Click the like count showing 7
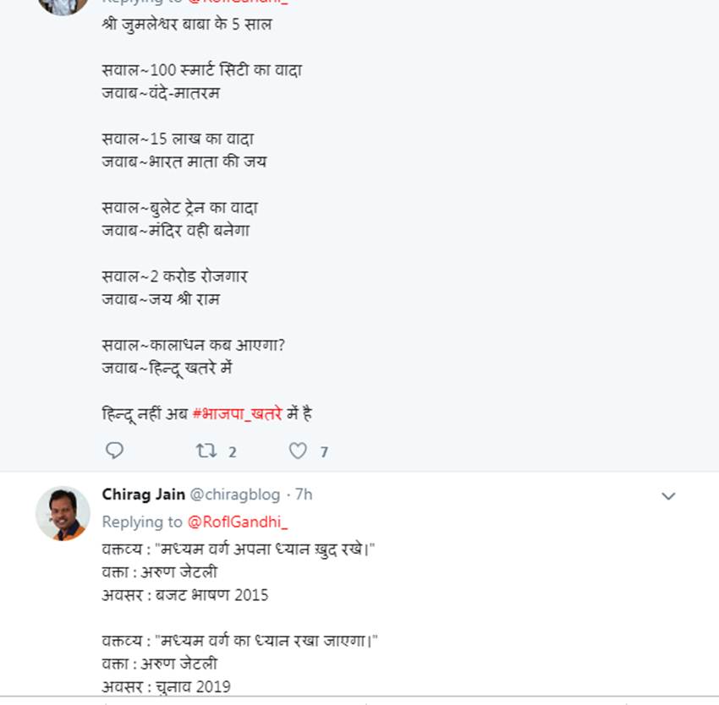Image resolution: width=719 pixels, height=705 pixels. tap(323, 452)
